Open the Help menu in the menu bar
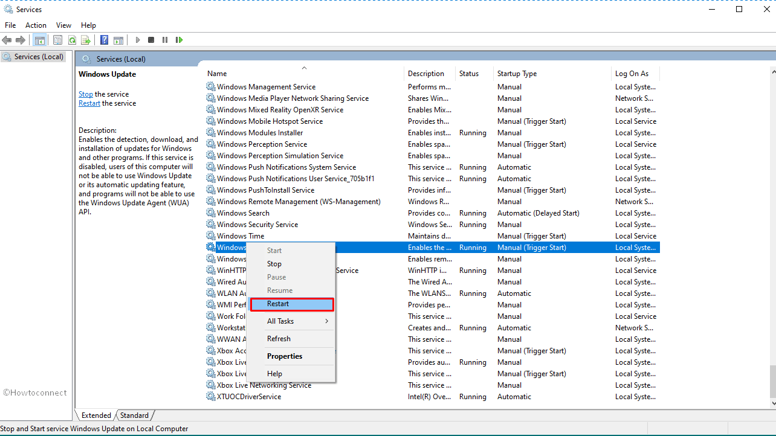Viewport: 776px width, 436px height. 88,25
